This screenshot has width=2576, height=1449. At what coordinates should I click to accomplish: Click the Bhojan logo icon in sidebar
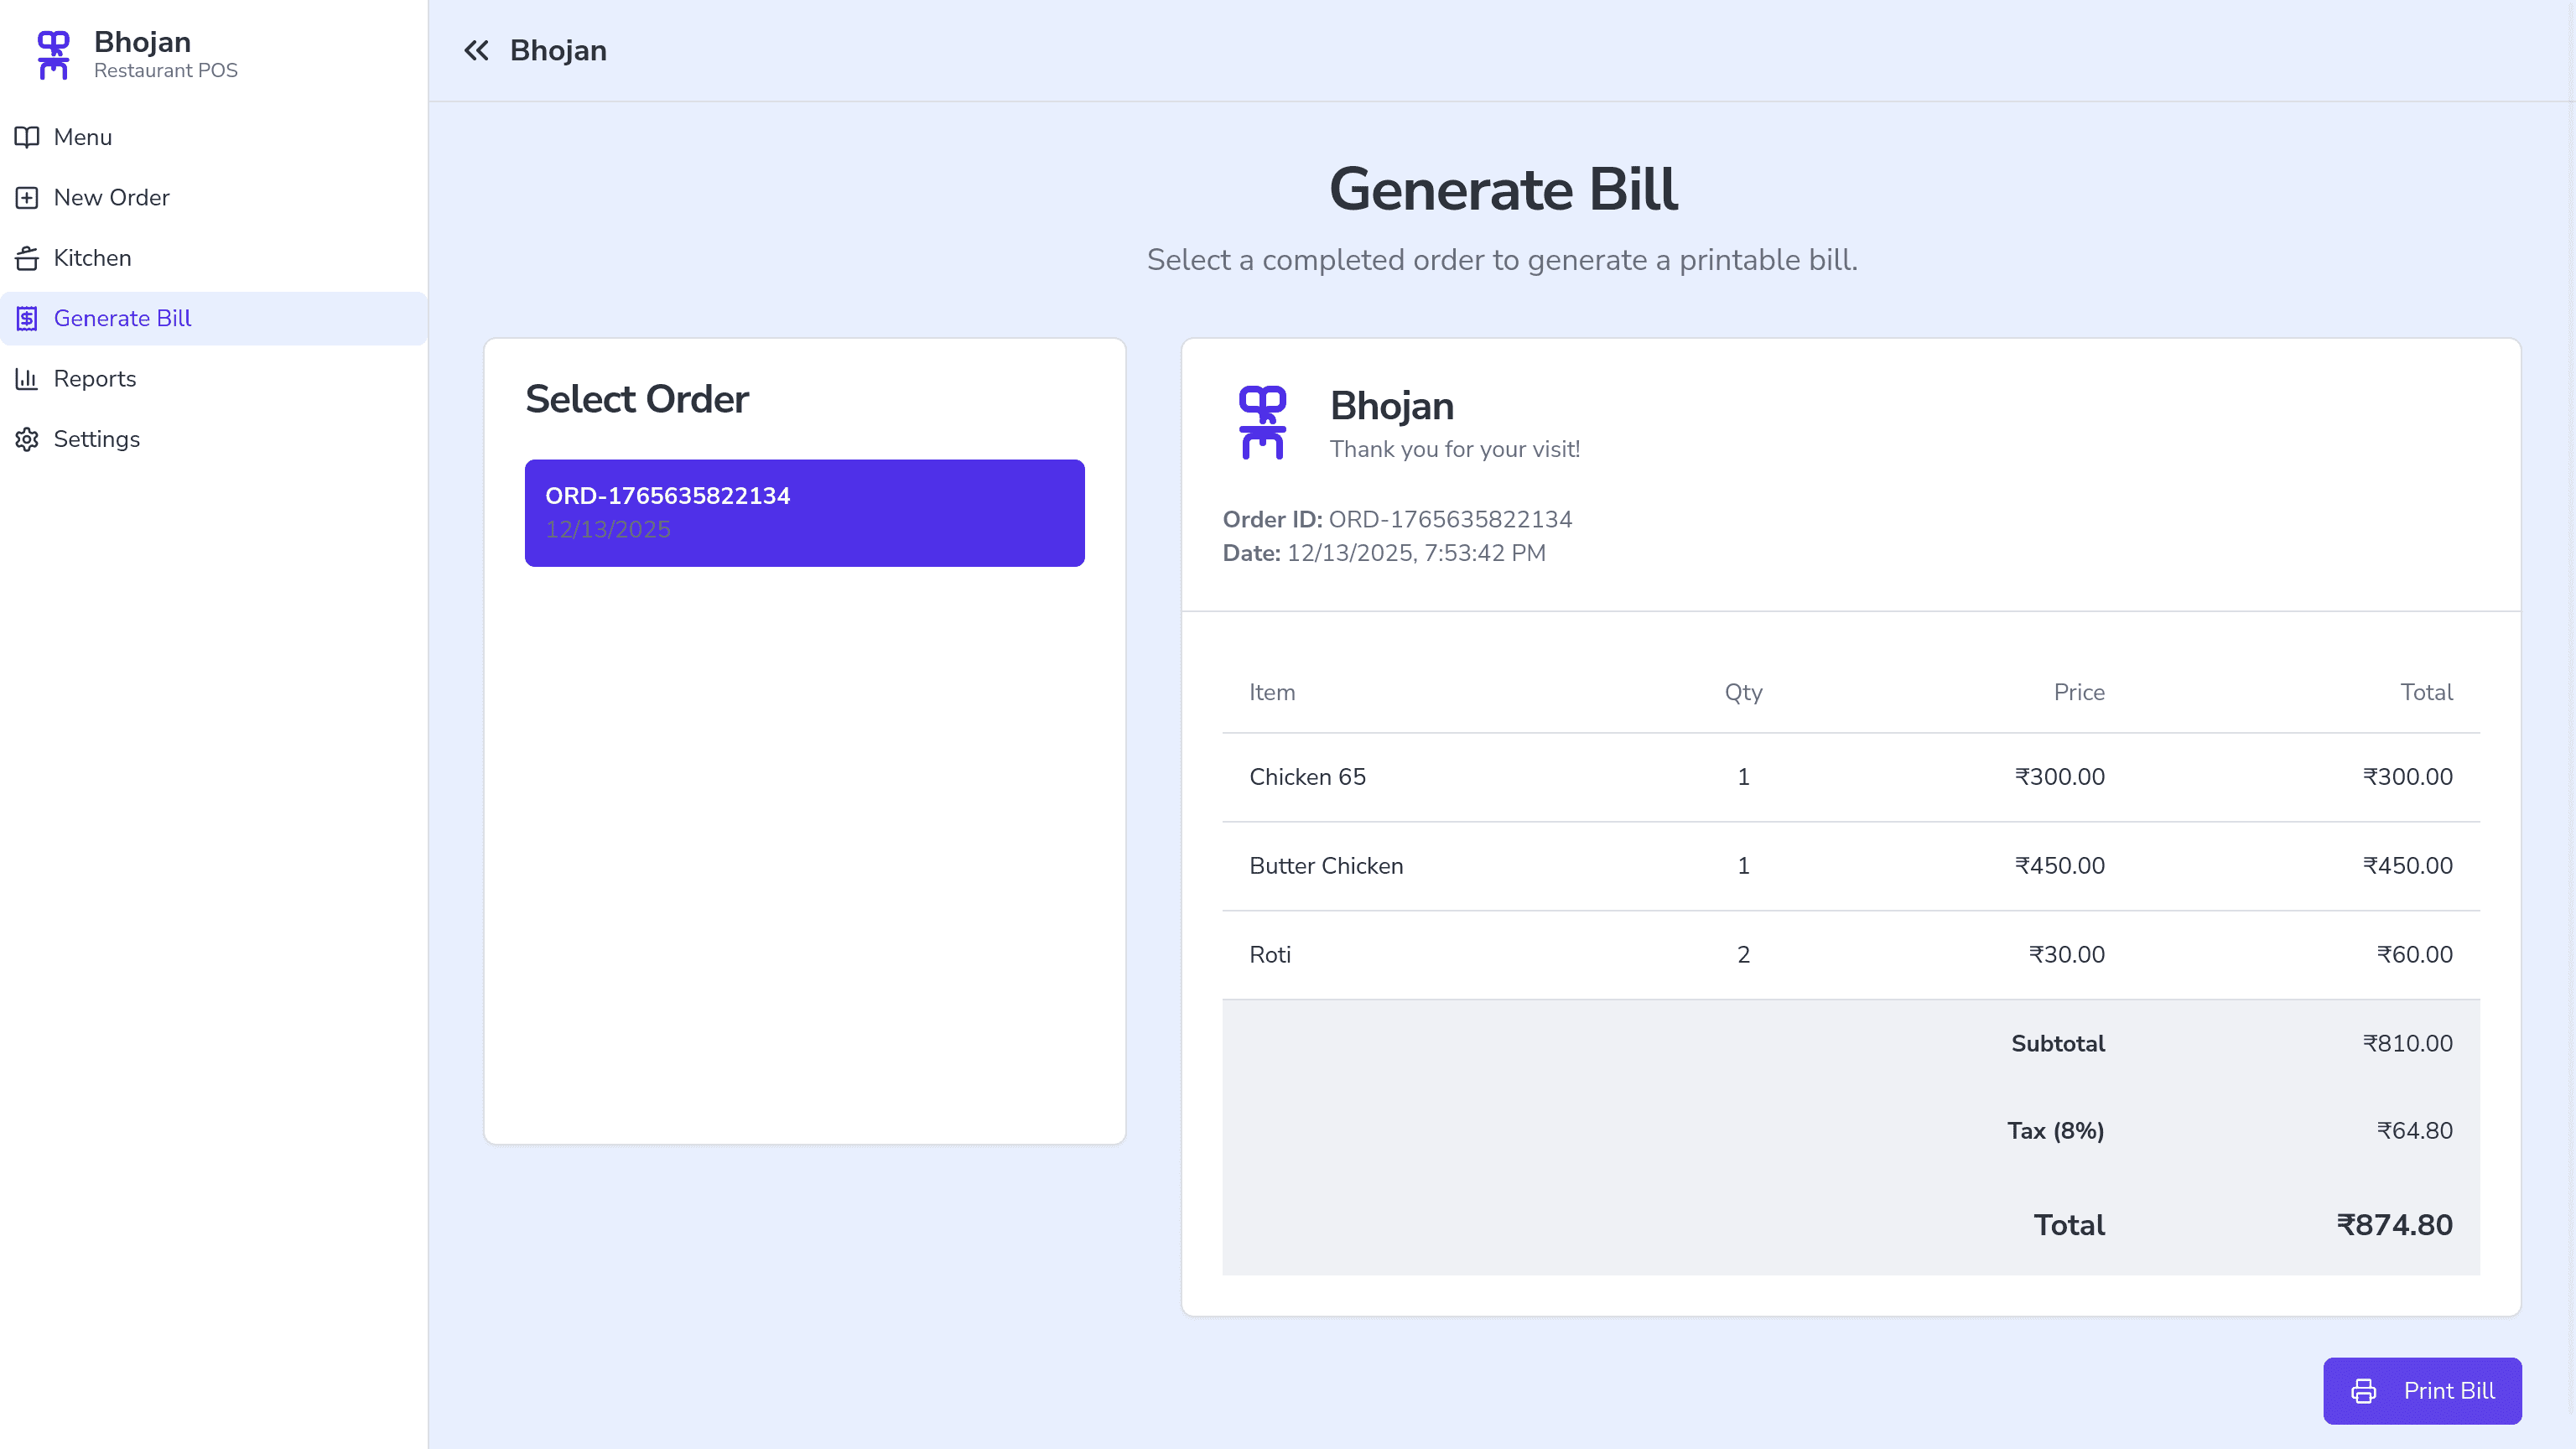pyautogui.click(x=53, y=55)
